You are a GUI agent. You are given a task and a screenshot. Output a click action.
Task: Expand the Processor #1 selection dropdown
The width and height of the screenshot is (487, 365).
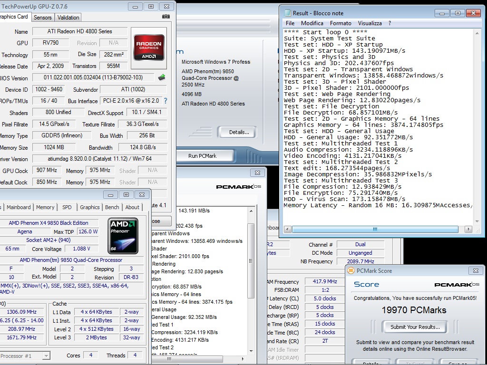pyautogui.click(x=46, y=355)
